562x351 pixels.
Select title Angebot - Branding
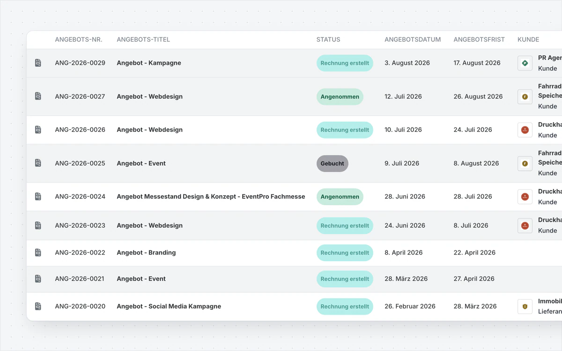pos(146,252)
